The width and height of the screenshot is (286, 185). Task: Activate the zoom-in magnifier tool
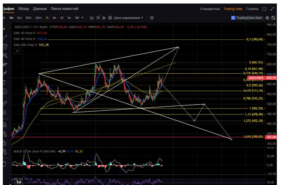pyautogui.click(x=5, y=112)
